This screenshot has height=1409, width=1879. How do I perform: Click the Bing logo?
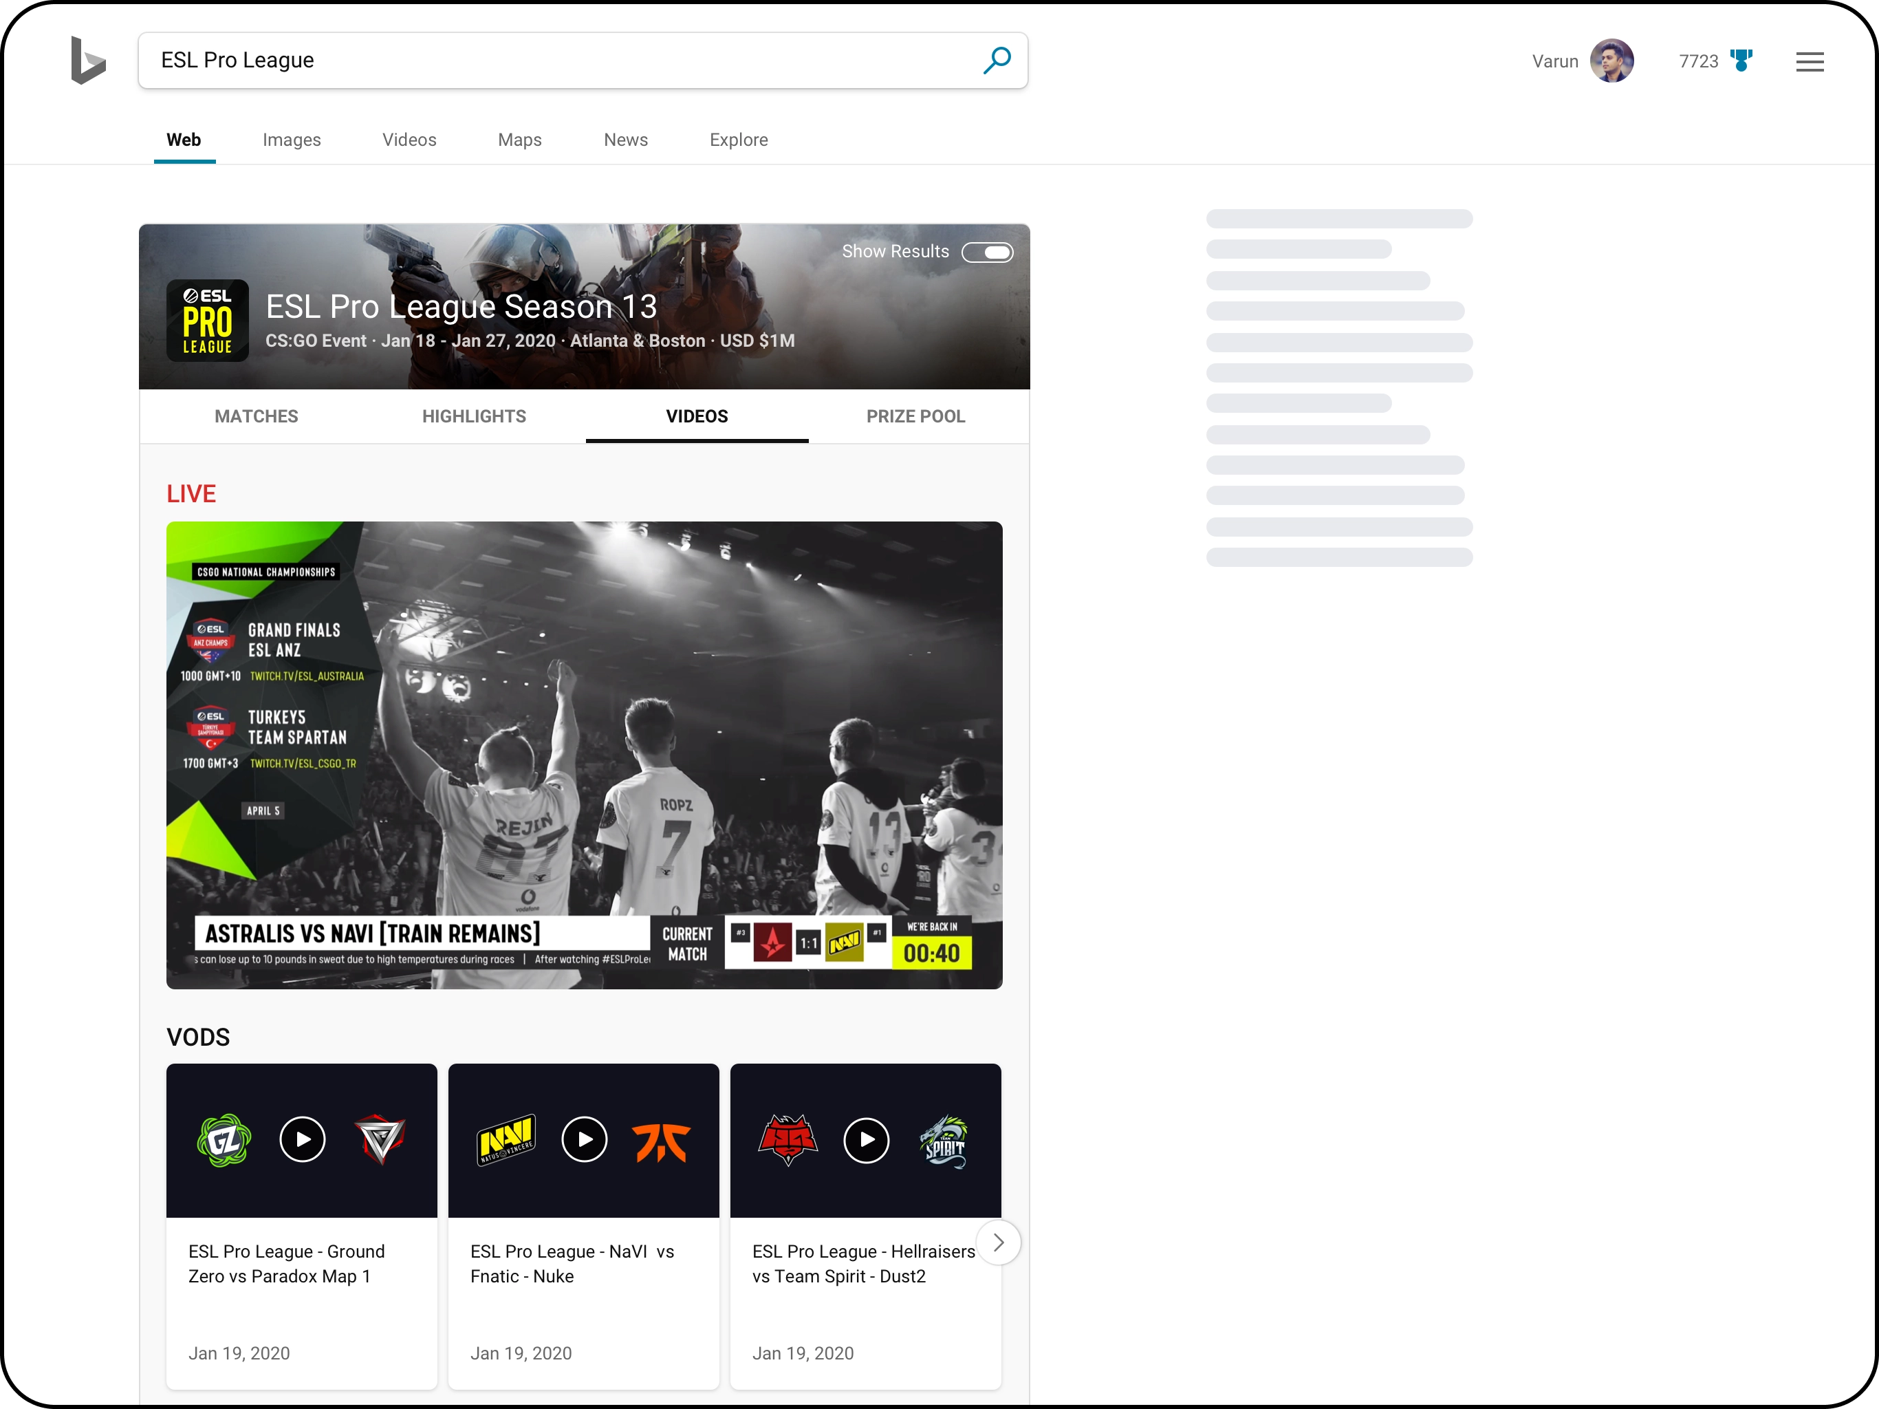pyautogui.click(x=88, y=61)
